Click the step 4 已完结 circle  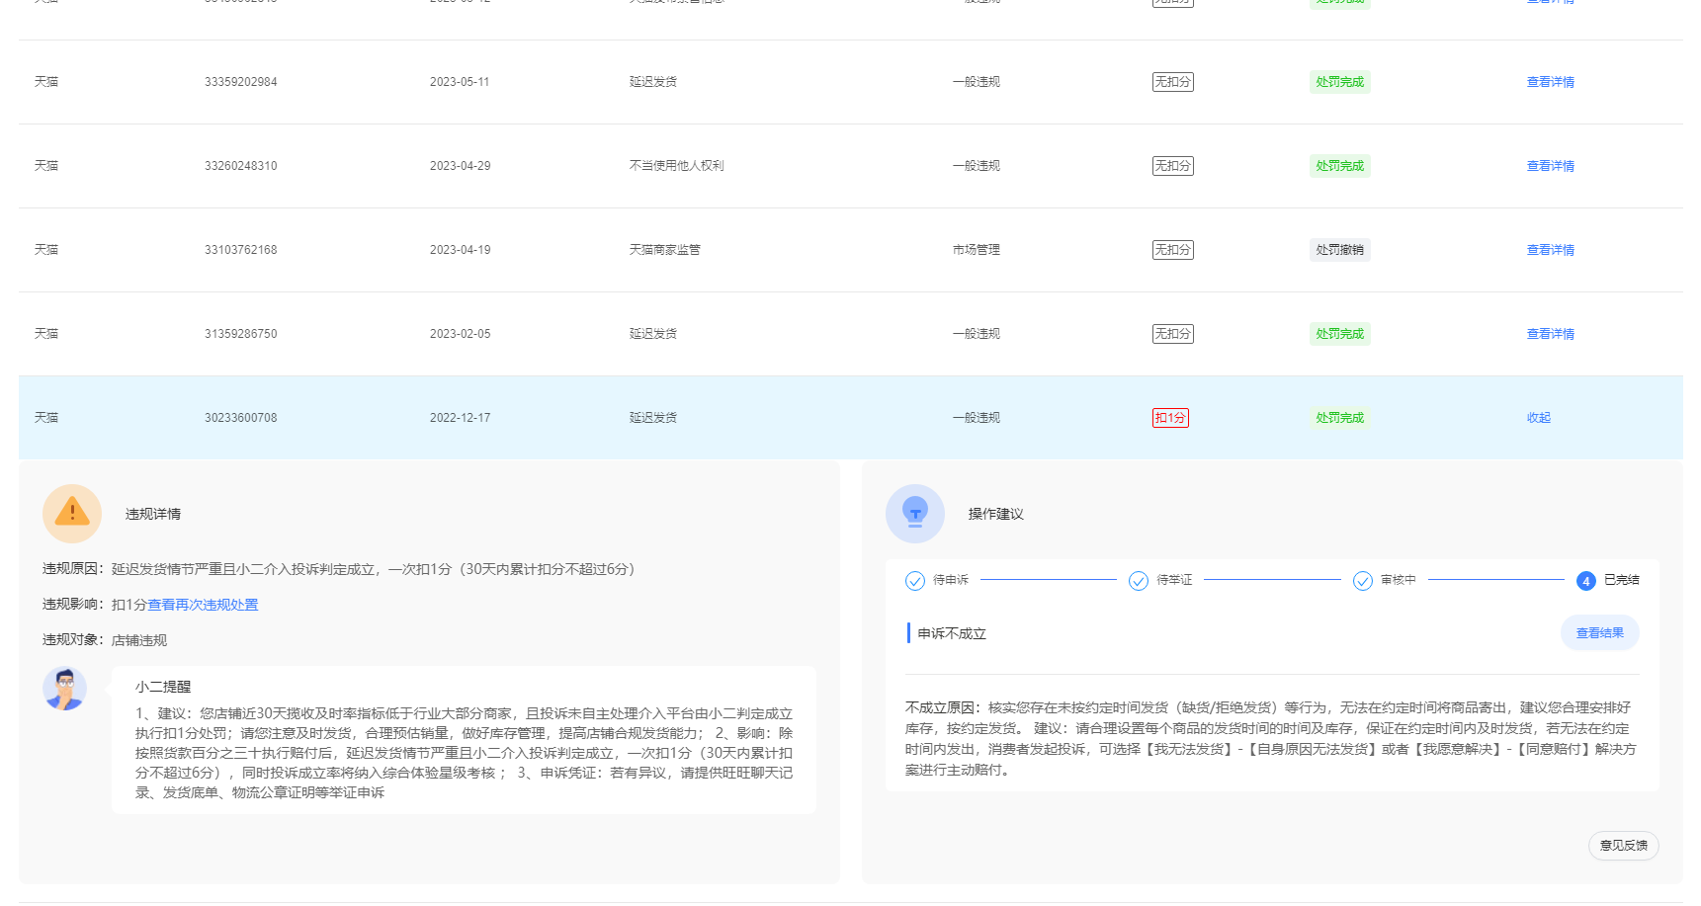coord(1586,581)
